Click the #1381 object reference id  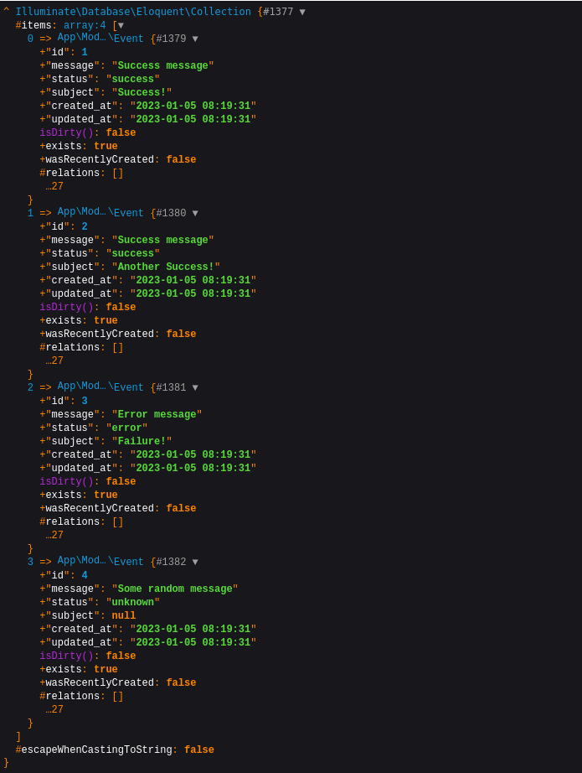tap(171, 388)
